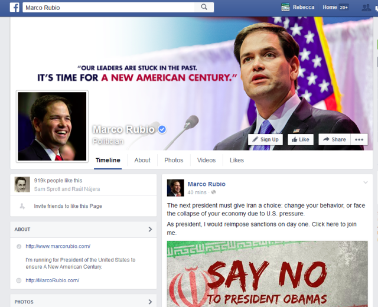This screenshot has width=378, height=307.
Task: Open the friend requests icon
Action: 366,8
